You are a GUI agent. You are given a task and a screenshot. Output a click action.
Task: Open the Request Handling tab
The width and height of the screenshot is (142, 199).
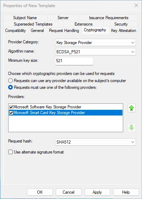64,31
